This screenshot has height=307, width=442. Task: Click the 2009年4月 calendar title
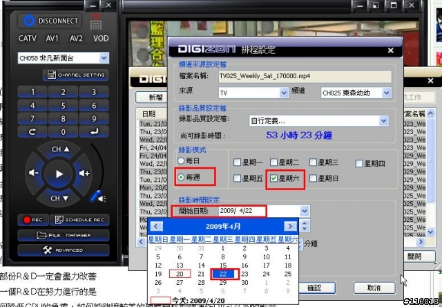click(223, 226)
